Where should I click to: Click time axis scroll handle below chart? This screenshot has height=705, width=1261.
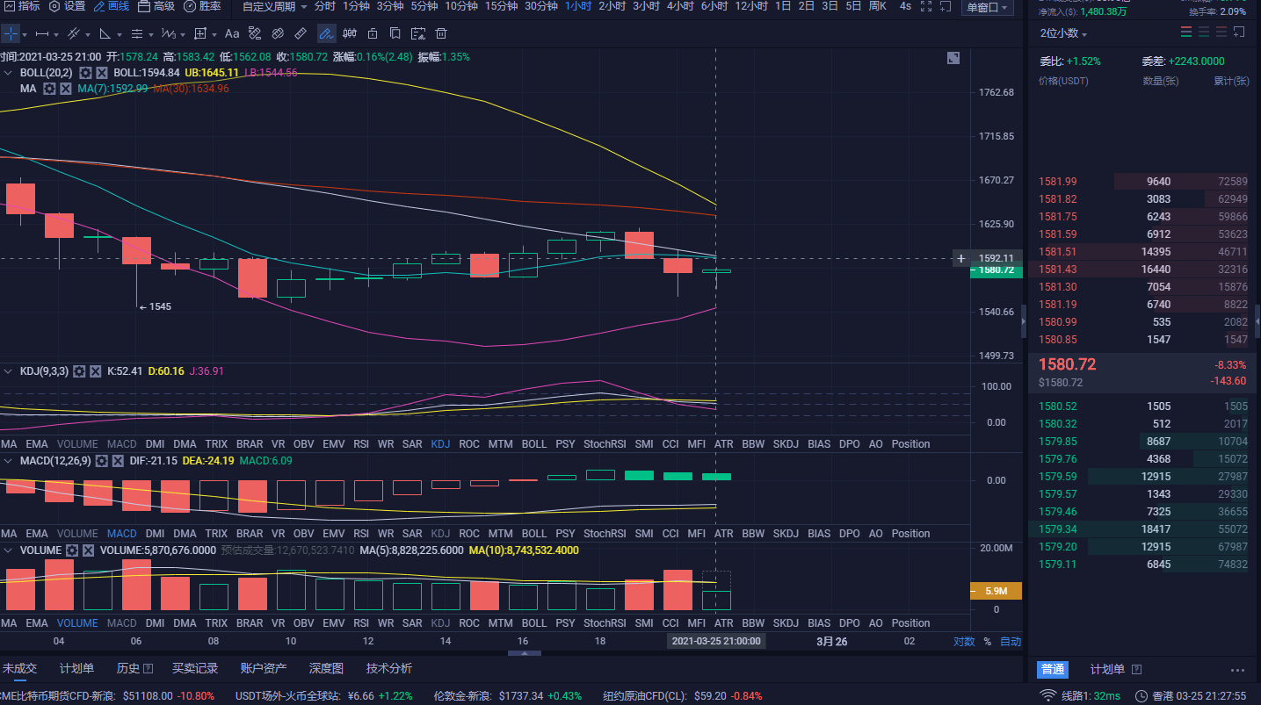point(524,653)
